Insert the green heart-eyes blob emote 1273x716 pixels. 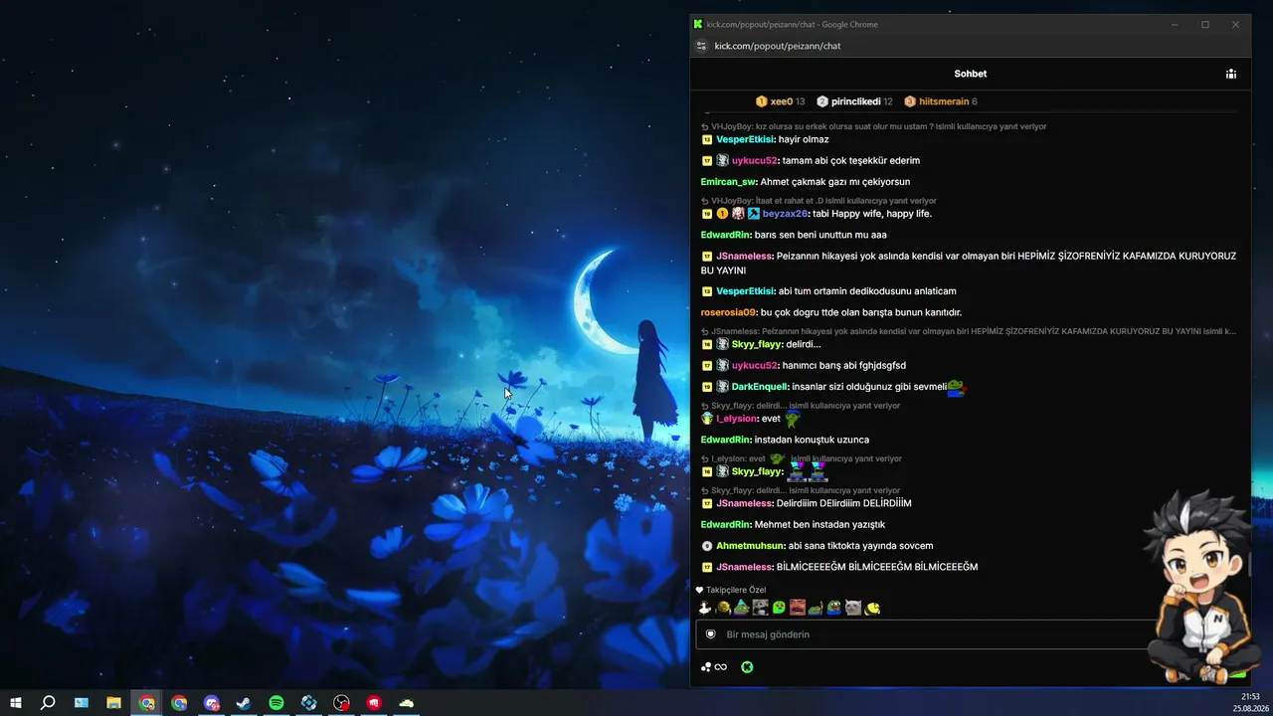point(779,608)
